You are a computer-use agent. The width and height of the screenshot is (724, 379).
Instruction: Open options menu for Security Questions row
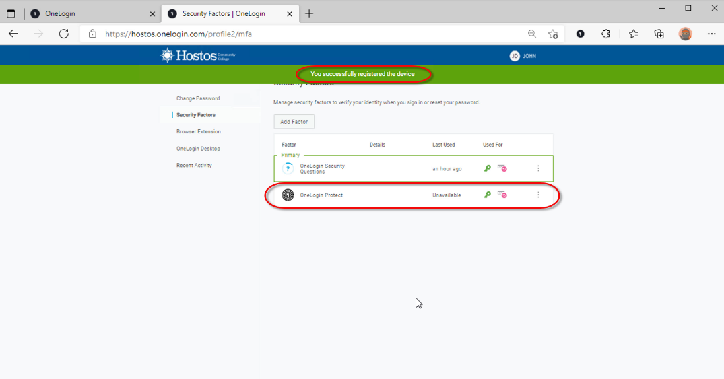[x=538, y=168]
